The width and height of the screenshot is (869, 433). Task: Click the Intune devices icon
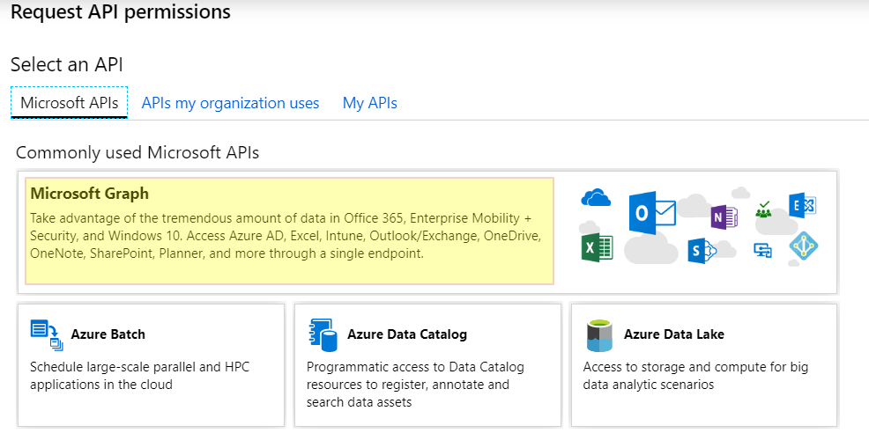[763, 250]
